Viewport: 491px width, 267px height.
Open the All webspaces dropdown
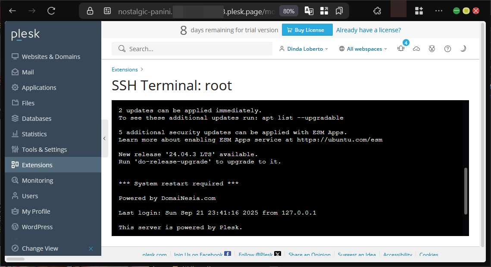(x=363, y=49)
